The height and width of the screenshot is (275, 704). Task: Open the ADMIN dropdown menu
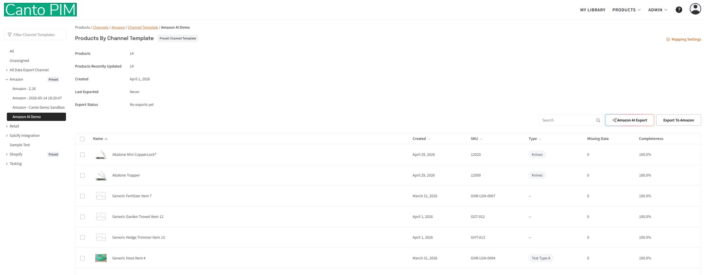pos(657,10)
